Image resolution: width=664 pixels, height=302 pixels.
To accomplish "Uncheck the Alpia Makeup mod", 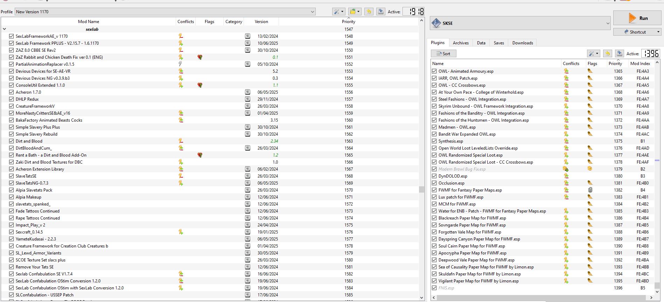I will pos(11,197).
